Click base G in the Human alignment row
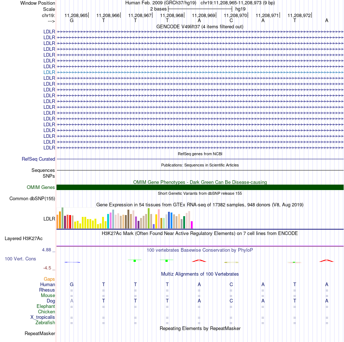This screenshot has width=344, height=342. [x=72, y=284]
